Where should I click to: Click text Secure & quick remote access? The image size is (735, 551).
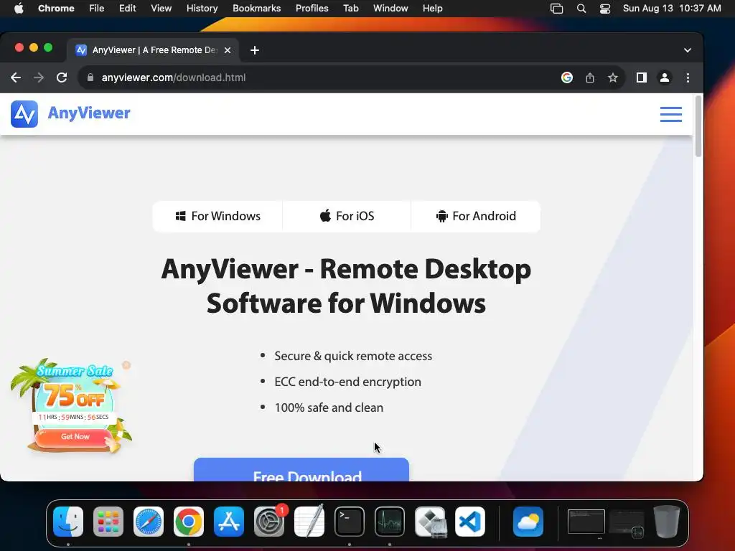pyautogui.click(x=353, y=356)
